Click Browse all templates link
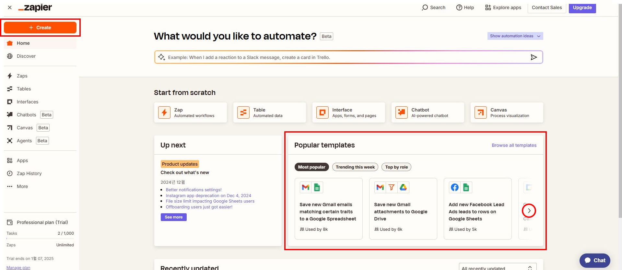Image resolution: width=622 pixels, height=270 pixels. click(x=514, y=145)
